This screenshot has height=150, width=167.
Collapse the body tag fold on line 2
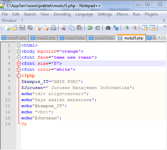point(19,52)
